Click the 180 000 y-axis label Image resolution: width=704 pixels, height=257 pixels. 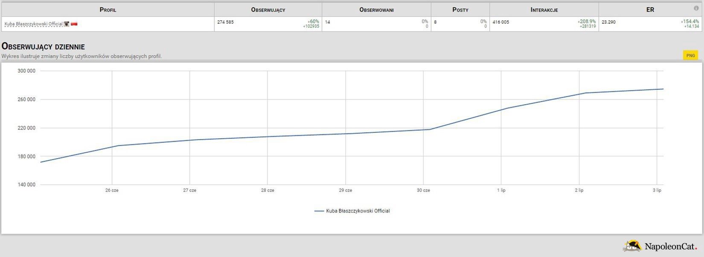[26, 157]
